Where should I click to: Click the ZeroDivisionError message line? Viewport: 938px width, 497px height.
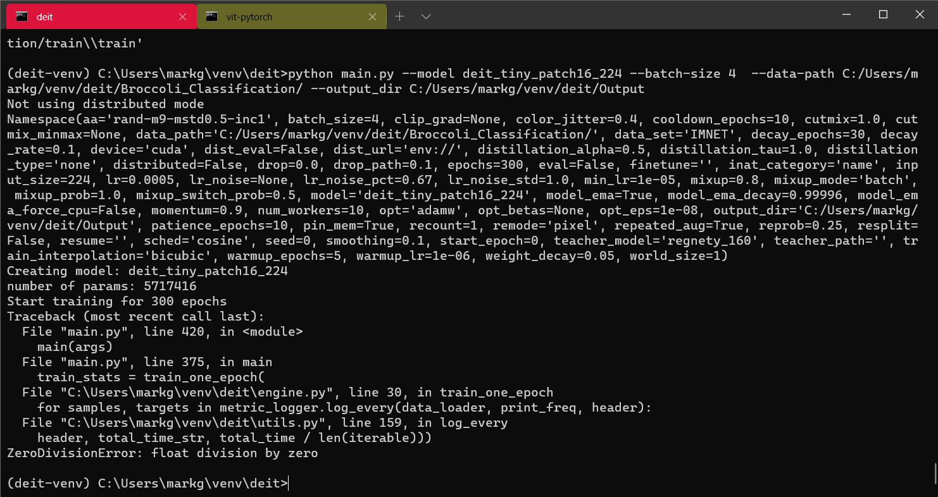[163, 453]
